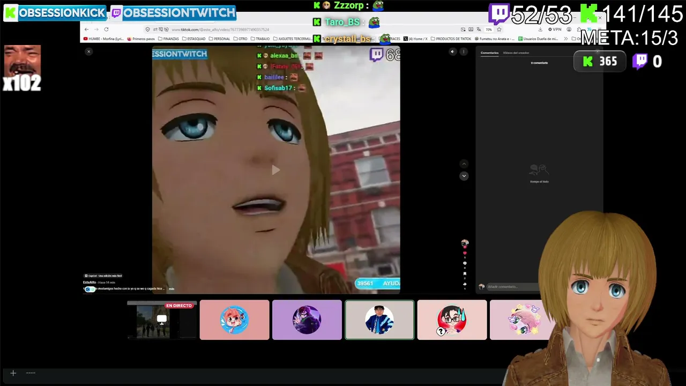Image resolution: width=686 pixels, height=386 pixels.
Task: Open the EsteAlfo creator profile link
Action: (90, 282)
